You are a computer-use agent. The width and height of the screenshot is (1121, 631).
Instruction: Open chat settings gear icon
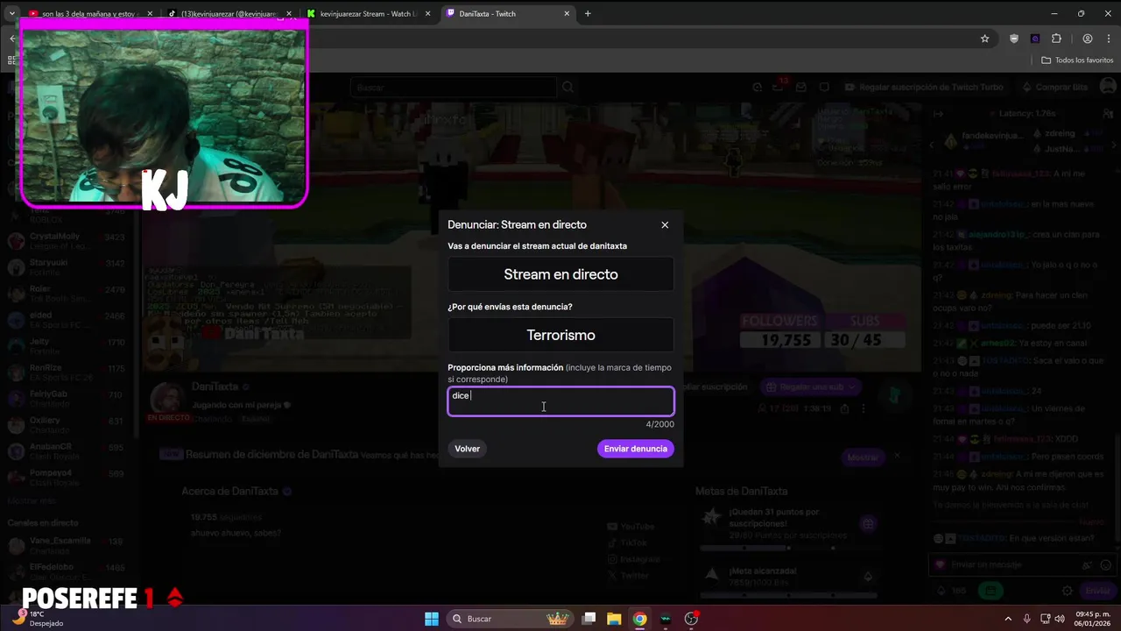click(1068, 591)
